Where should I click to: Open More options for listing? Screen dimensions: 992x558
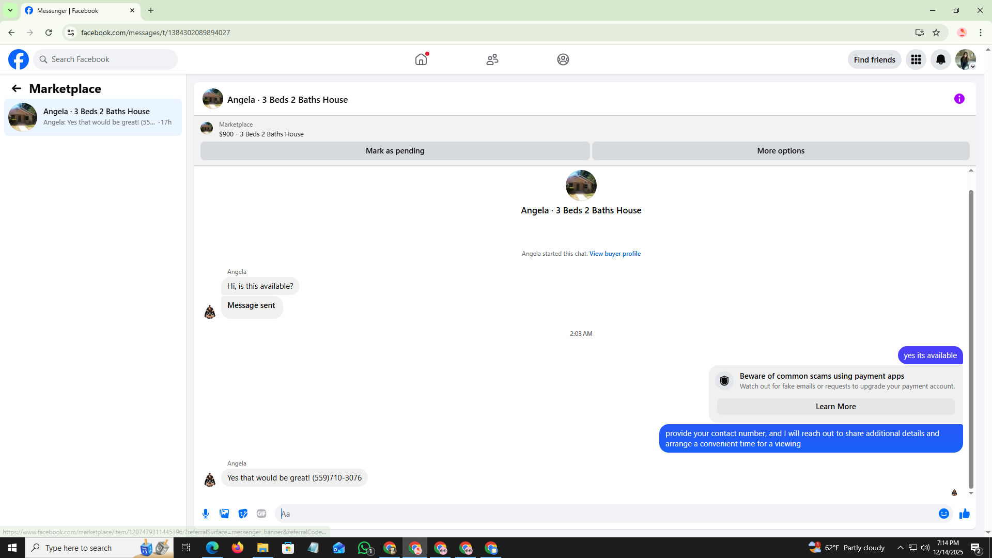click(780, 151)
